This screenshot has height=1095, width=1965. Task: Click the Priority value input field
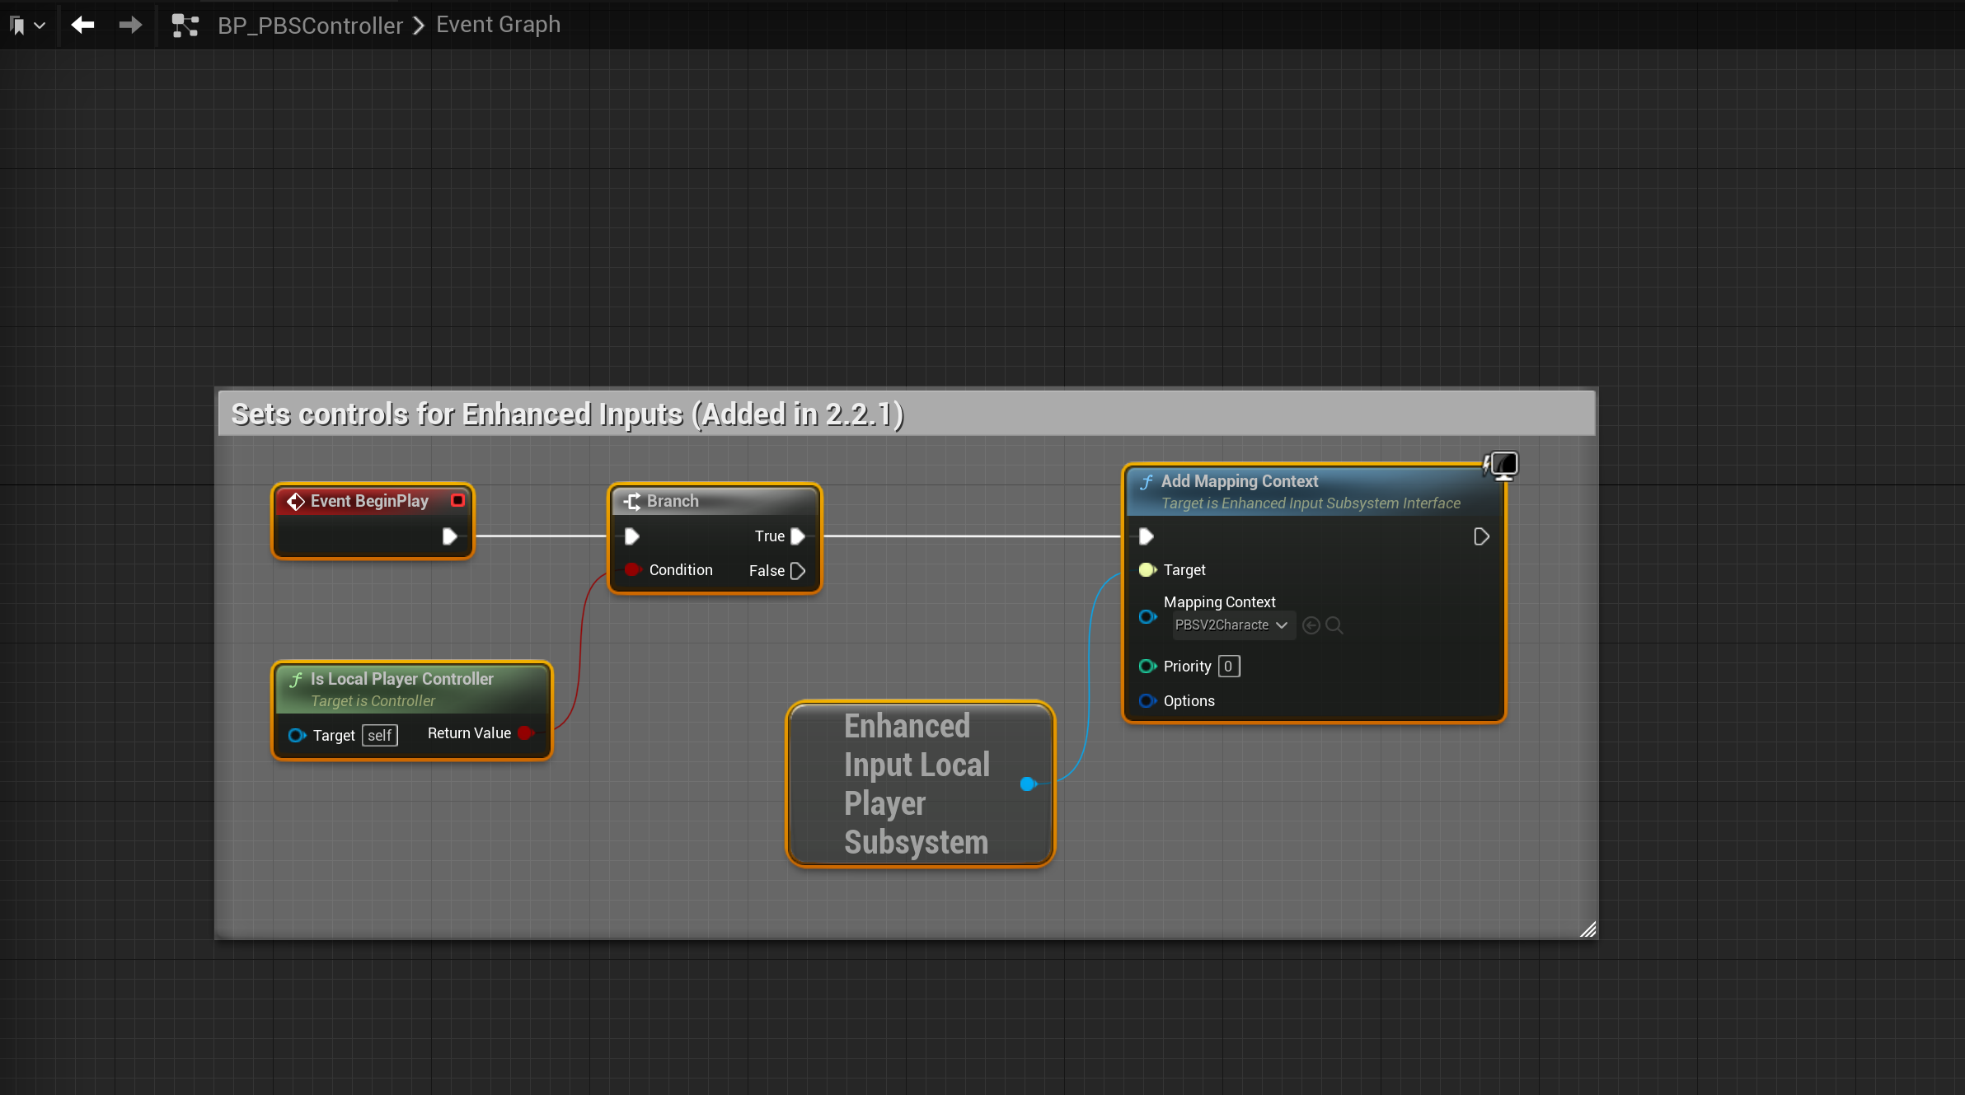1228,667
